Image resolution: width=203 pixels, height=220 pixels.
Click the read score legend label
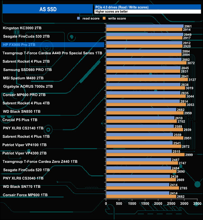[91, 18]
